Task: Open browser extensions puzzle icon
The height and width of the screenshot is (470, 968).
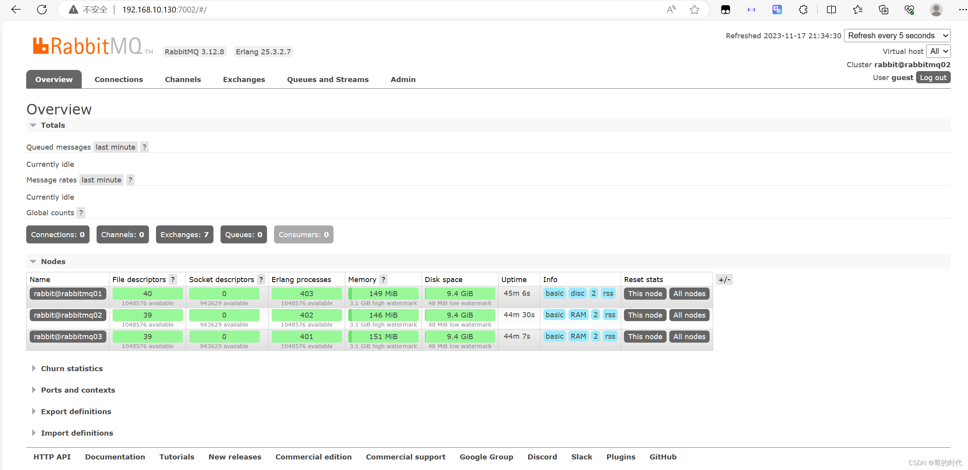Action: point(803,9)
